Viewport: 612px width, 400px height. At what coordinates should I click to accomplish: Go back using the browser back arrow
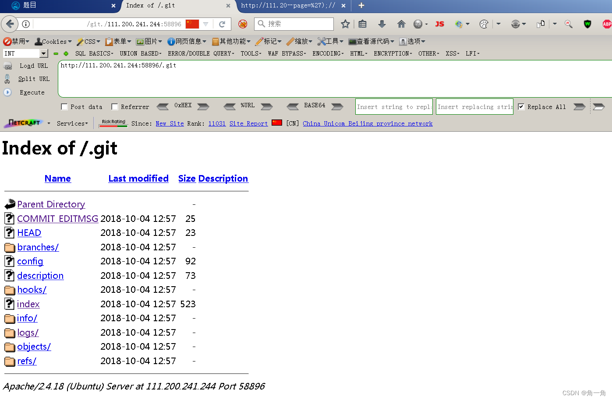(x=10, y=24)
